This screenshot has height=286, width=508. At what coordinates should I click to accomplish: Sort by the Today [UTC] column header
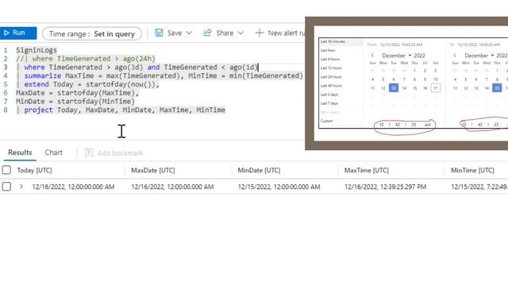(x=34, y=170)
